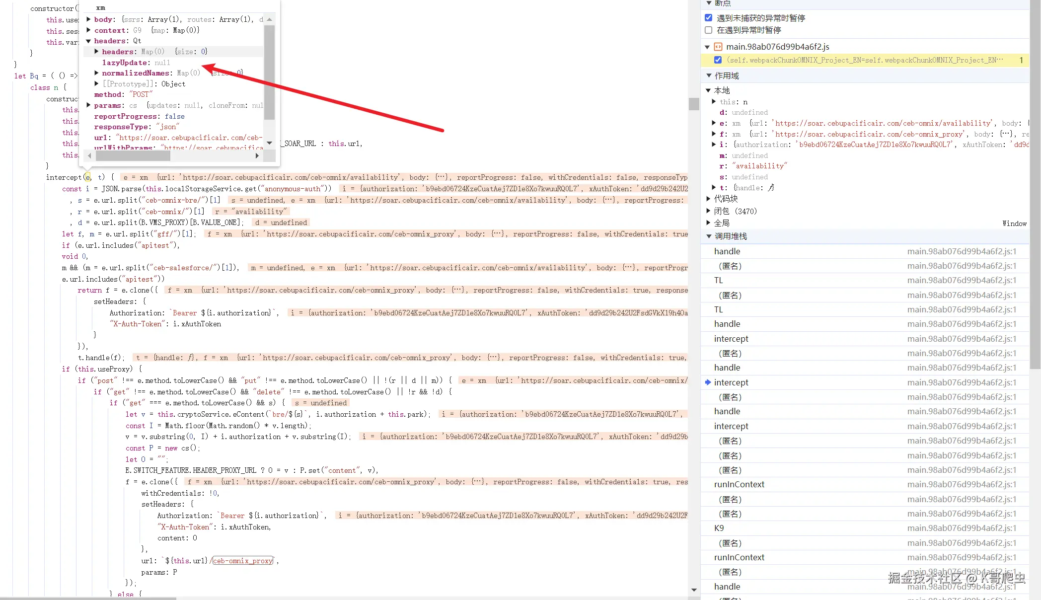1041x600 pixels.
Task: Expand the body property in the xm popup
Action: 88,19
